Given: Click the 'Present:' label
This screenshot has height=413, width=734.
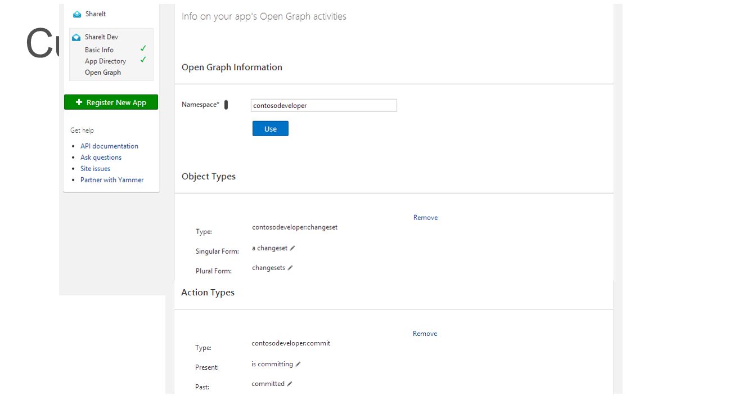Looking at the screenshot, I should click(207, 367).
